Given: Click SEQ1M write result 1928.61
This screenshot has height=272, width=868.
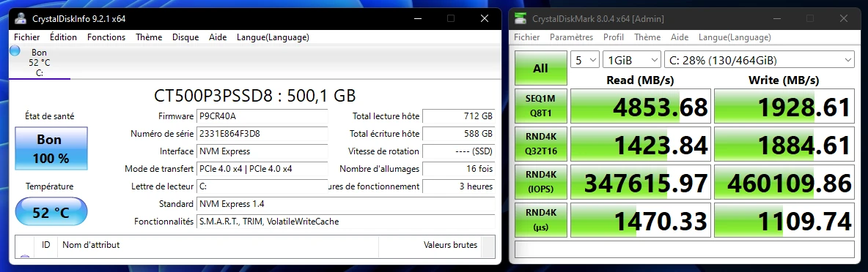Looking at the screenshot, I should [x=784, y=107].
